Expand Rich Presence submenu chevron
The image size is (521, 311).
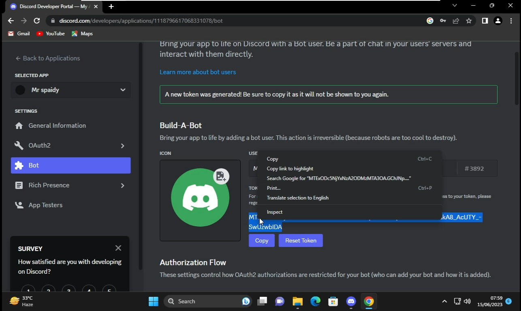point(122,185)
